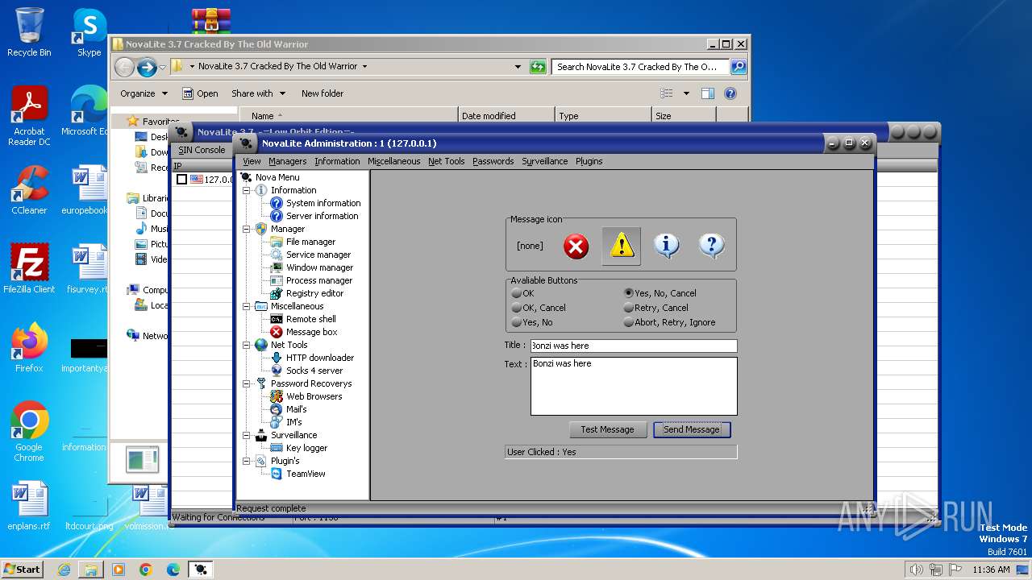This screenshot has width=1032, height=580.
Task: Select the OK, Cancel radio option
Action: pos(517,308)
